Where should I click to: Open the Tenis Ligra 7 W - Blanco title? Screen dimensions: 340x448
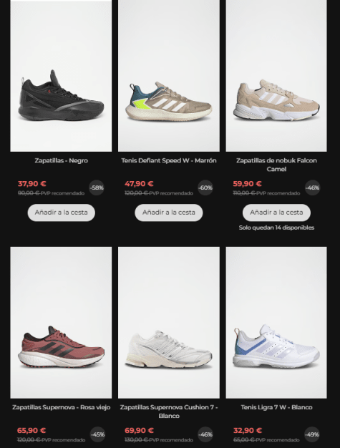pyautogui.click(x=276, y=407)
